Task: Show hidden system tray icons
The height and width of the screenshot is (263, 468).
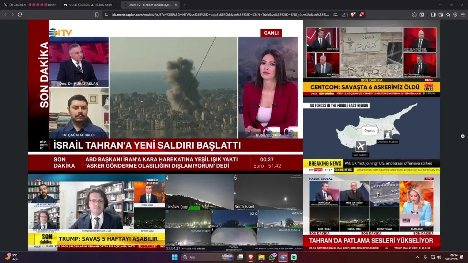Action: point(418,257)
